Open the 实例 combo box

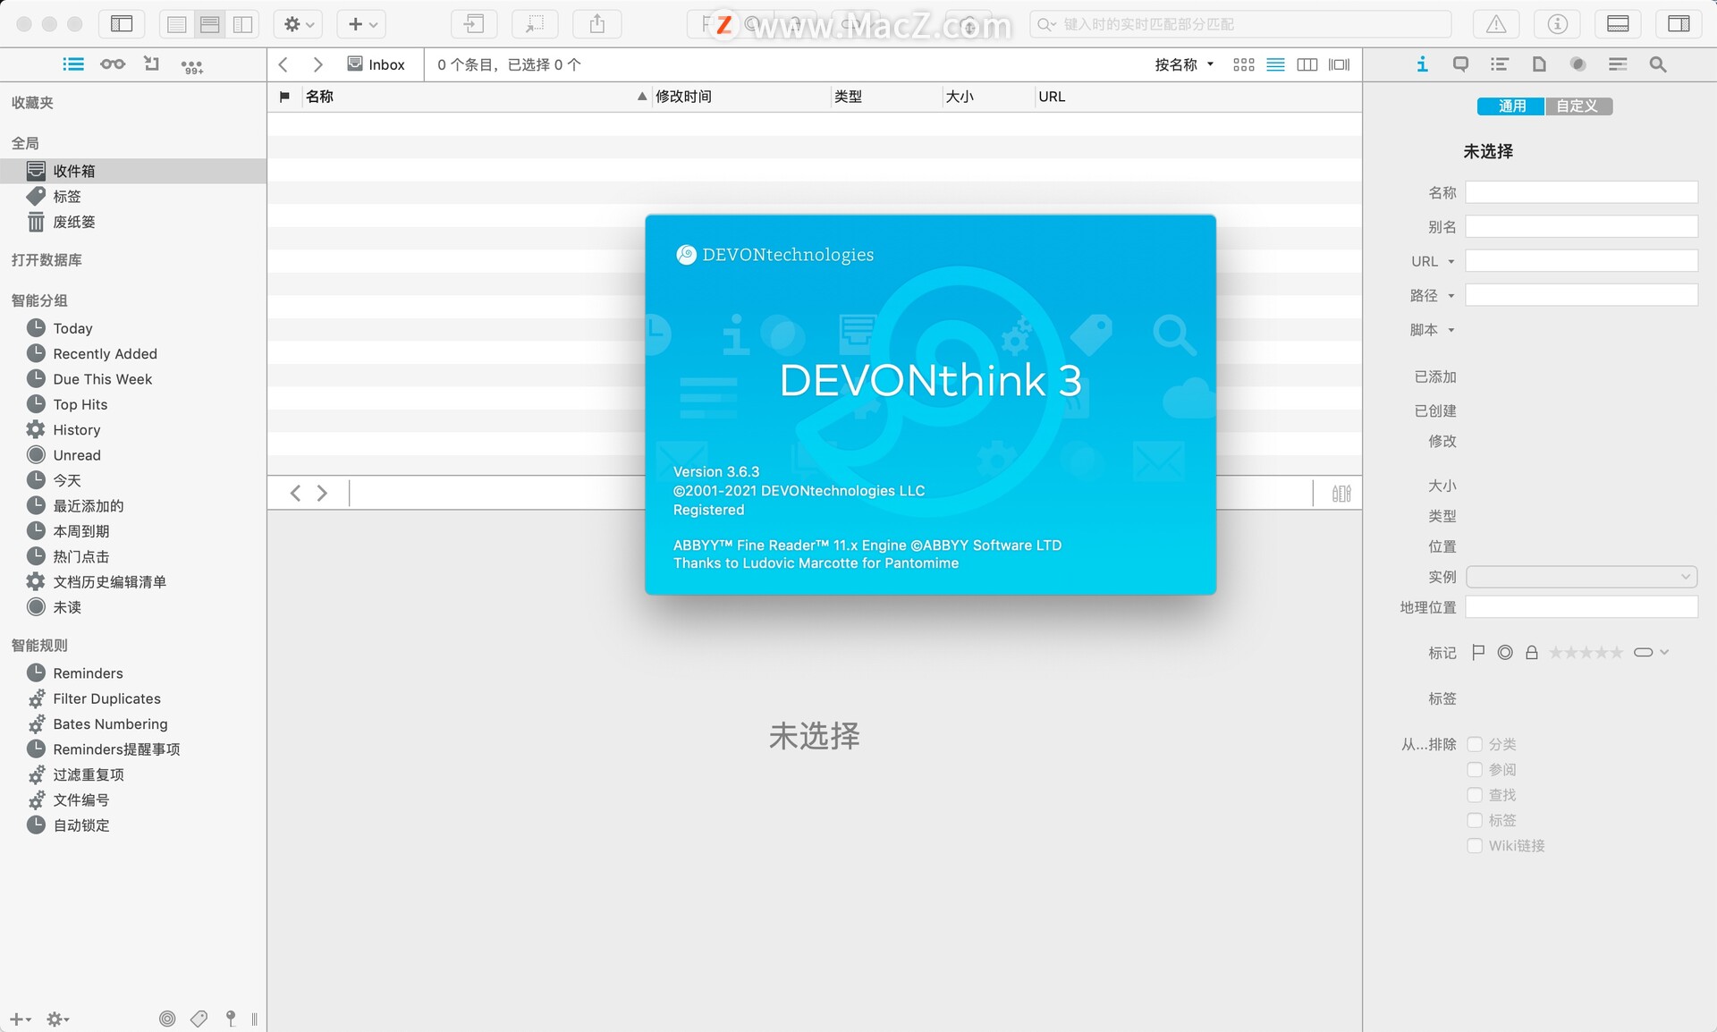click(1581, 577)
